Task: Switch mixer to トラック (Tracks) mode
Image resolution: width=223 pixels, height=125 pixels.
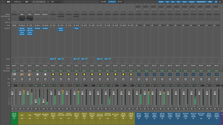Action: 112,2
